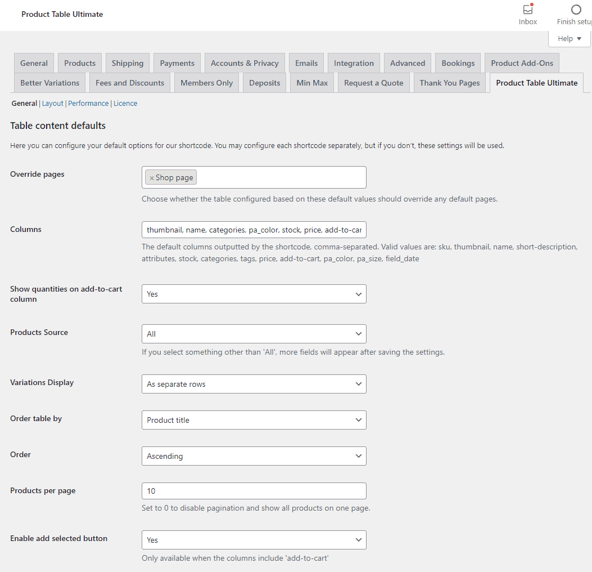This screenshot has height=572, width=592.
Task: Open the Order Ascending dropdown
Action: 254,456
